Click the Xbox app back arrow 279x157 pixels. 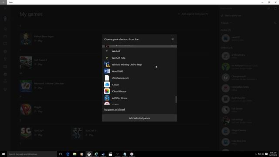(x=3, y=2)
